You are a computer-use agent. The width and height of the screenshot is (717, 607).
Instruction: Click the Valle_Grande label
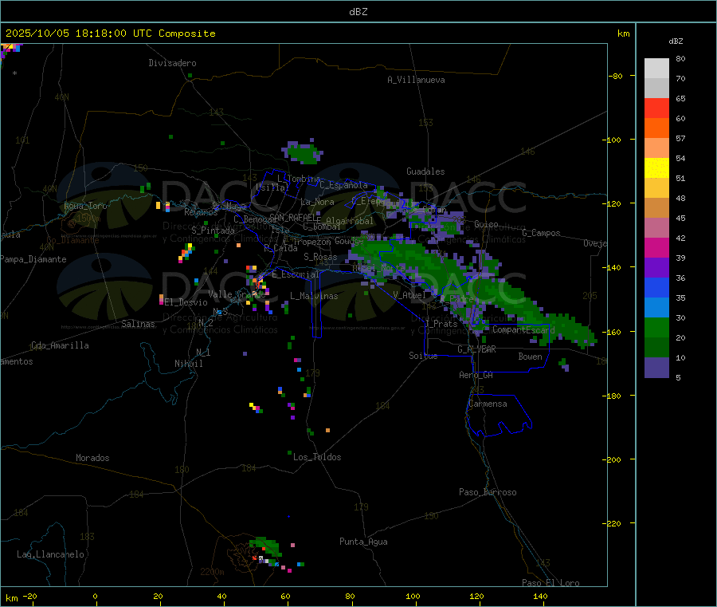click(x=237, y=294)
